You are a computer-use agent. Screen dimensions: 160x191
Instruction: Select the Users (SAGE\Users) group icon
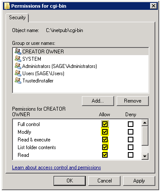18,73
